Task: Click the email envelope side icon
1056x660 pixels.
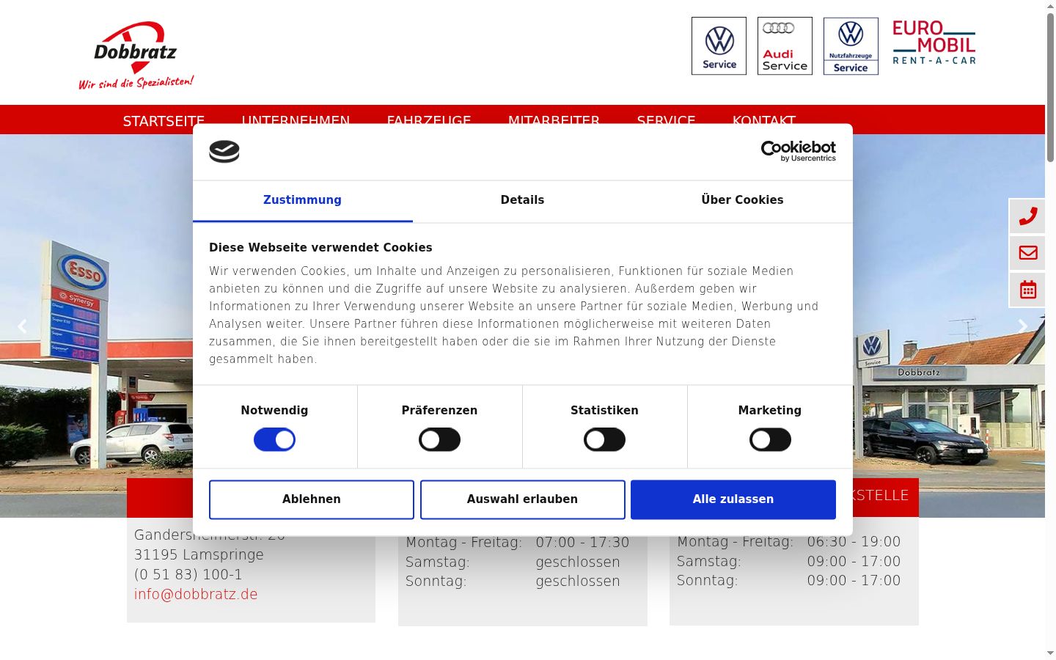Action: coord(1028,253)
